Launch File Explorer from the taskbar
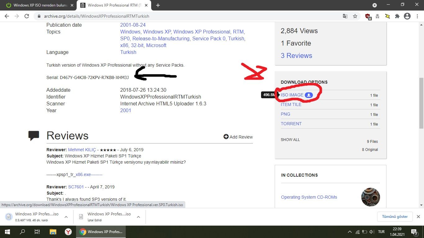This screenshot has width=424, height=238. point(53,231)
